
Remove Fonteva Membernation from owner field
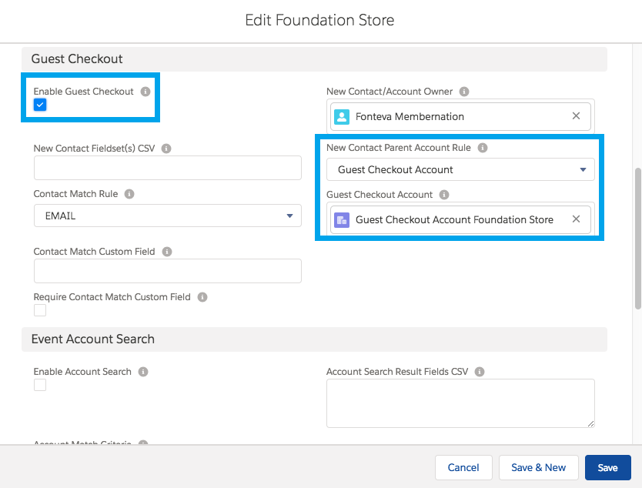point(576,116)
